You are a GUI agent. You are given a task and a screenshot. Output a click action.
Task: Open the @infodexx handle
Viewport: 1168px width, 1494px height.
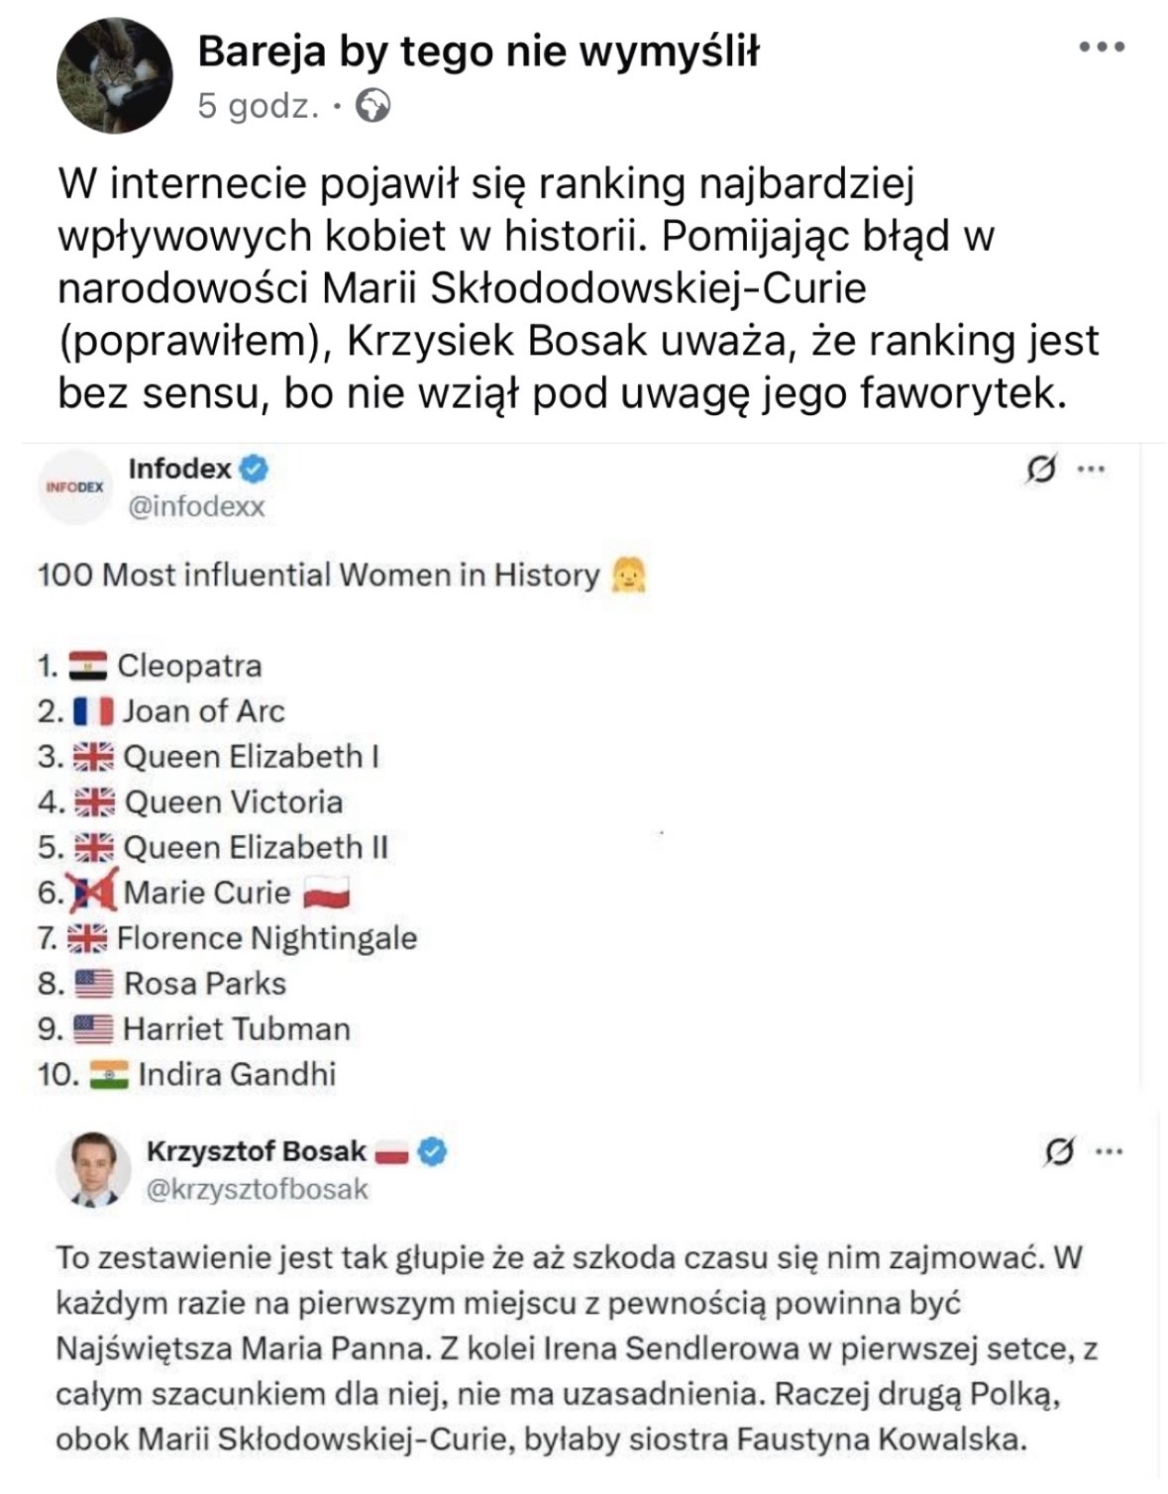coord(196,507)
